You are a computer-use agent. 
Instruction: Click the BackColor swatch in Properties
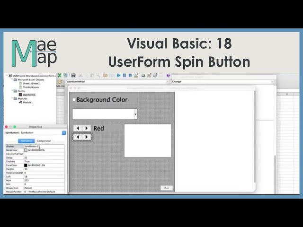[26, 150]
